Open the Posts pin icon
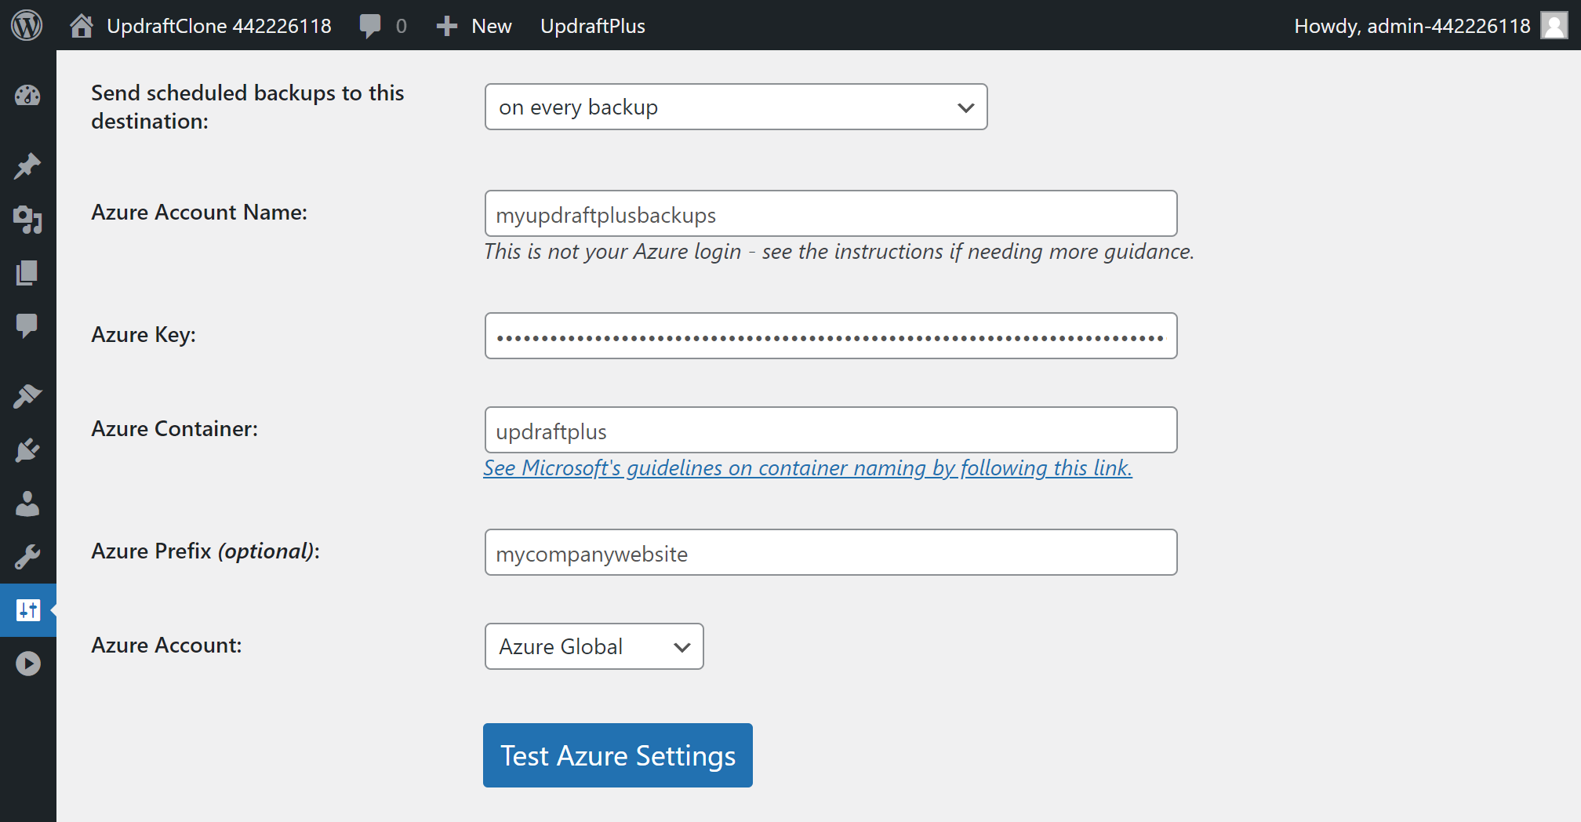 [27, 165]
